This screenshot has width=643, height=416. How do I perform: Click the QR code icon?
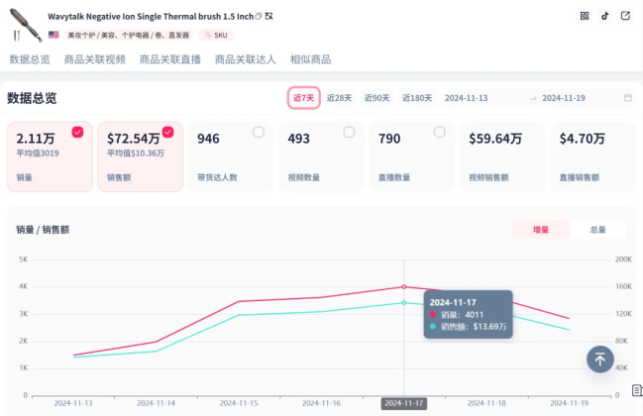(x=585, y=16)
